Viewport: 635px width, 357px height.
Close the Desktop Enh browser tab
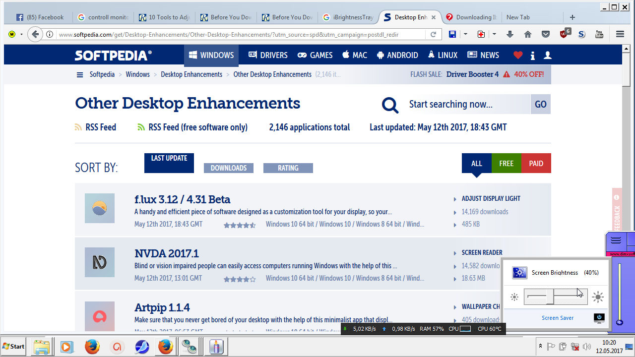[x=434, y=17]
